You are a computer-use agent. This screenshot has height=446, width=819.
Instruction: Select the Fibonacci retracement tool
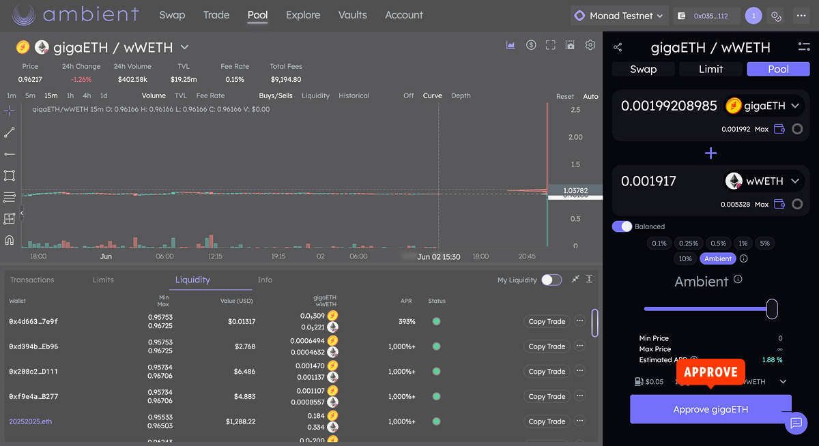point(10,197)
